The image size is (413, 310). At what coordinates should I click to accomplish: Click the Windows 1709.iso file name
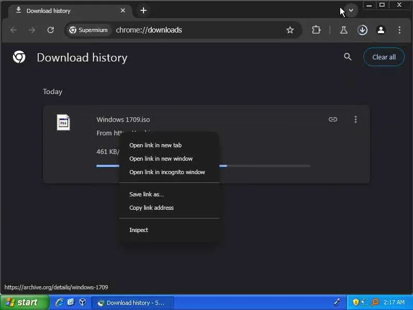[x=123, y=120]
